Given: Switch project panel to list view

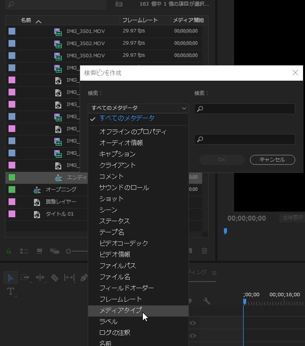Looking at the screenshot, I should point(24,251).
